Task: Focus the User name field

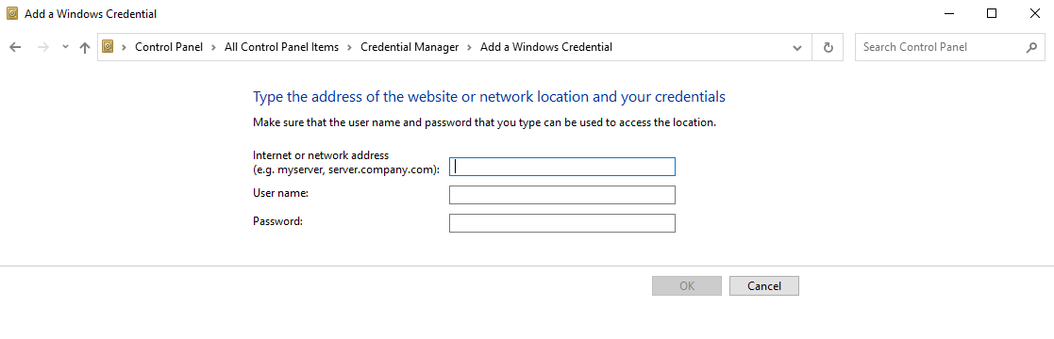Action: pos(562,195)
